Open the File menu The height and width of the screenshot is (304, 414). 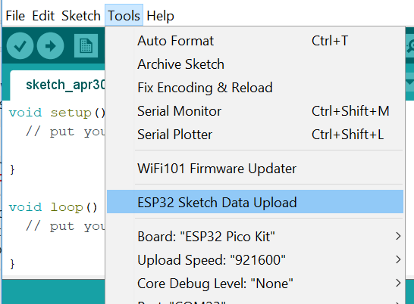tap(15, 16)
